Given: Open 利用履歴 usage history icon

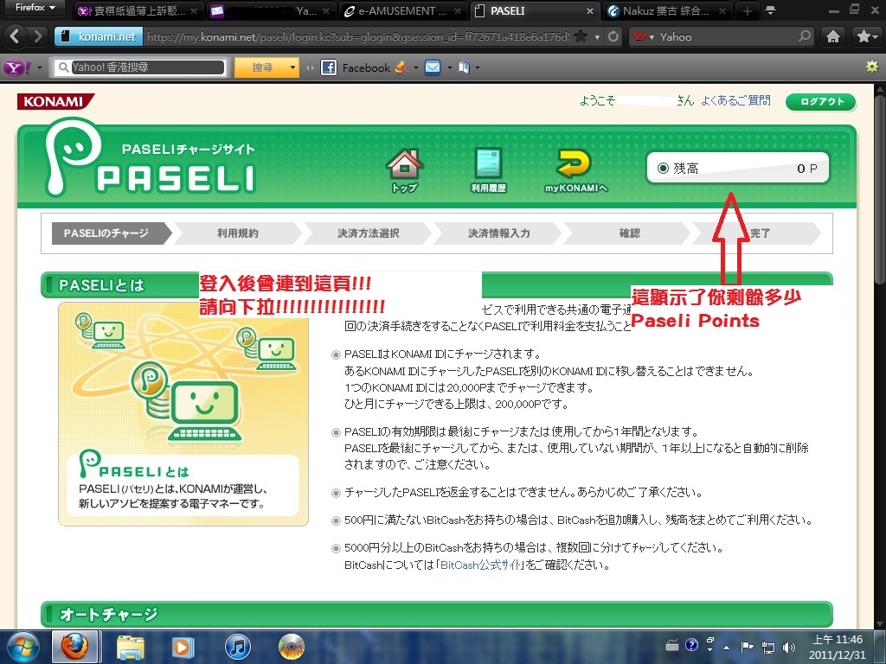Looking at the screenshot, I should click(x=488, y=165).
